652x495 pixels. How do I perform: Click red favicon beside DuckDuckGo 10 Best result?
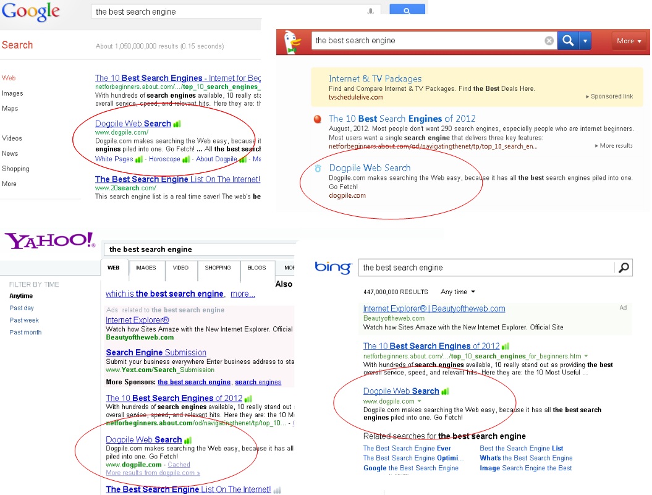pyautogui.click(x=318, y=119)
